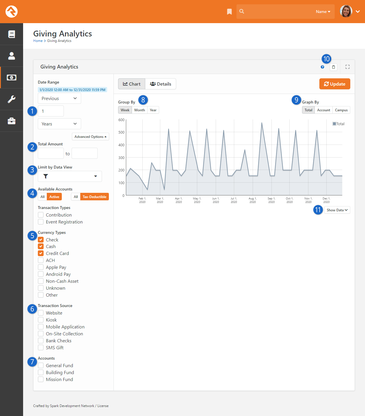Expand the Show Data dropdown

point(337,210)
